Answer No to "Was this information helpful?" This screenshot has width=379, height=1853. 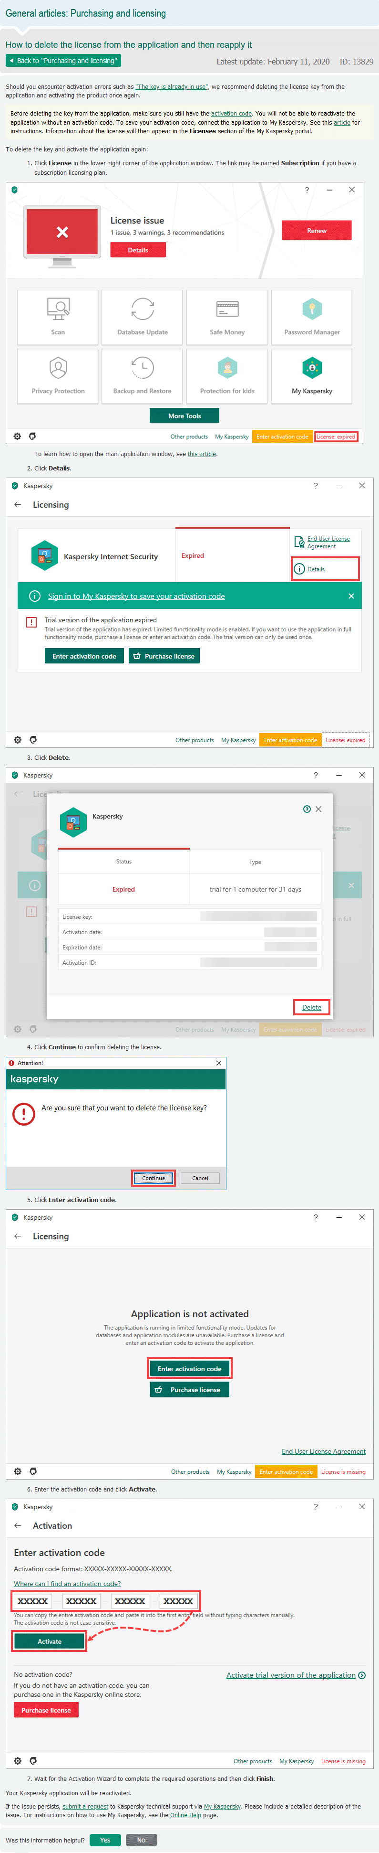(x=142, y=1839)
